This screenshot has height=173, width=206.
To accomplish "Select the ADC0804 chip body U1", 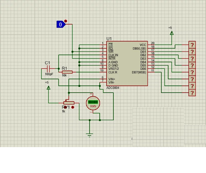I will click(x=127, y=64).
